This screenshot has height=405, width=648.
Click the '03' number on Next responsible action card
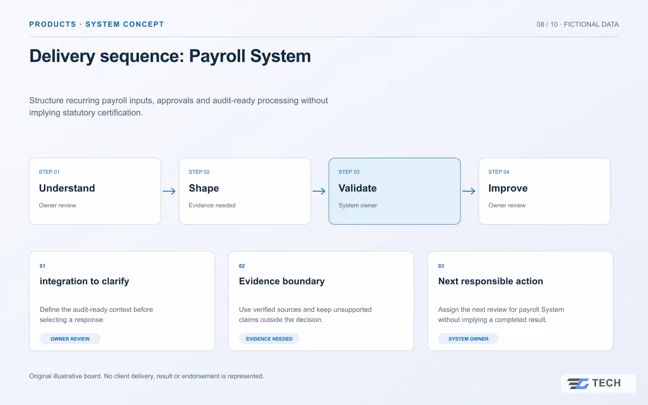pyautogui.click(x=441, y=266)
